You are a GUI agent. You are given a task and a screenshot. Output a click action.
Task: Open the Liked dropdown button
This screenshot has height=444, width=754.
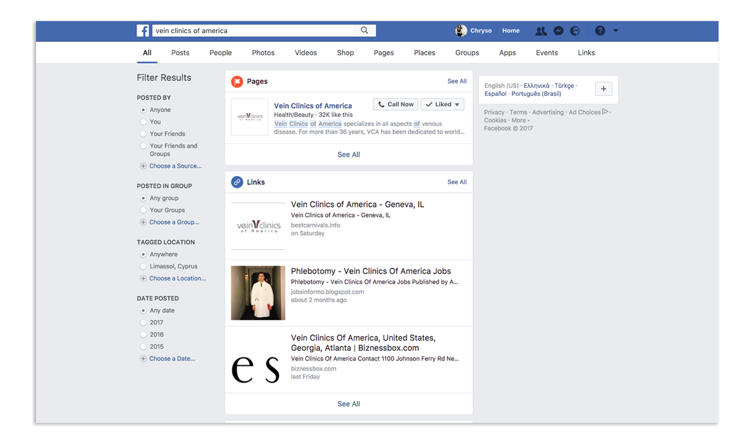click(442, 104)
